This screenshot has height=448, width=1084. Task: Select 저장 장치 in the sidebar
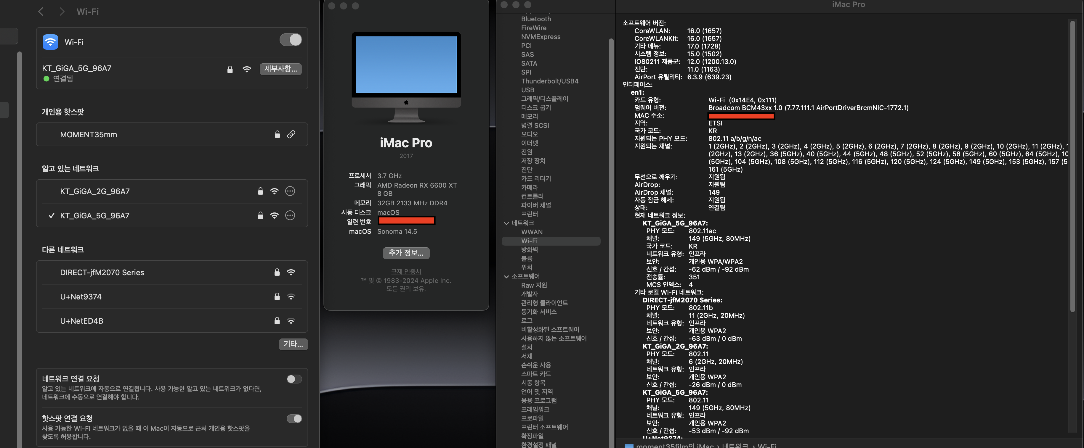(x=533, y=161)
